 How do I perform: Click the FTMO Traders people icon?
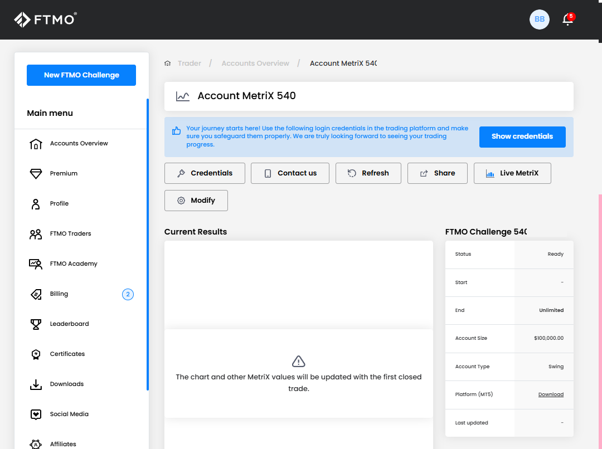[x=36, y=234]
